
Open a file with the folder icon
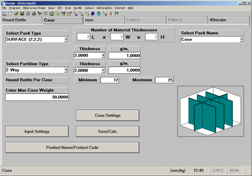tap(16, 14)
